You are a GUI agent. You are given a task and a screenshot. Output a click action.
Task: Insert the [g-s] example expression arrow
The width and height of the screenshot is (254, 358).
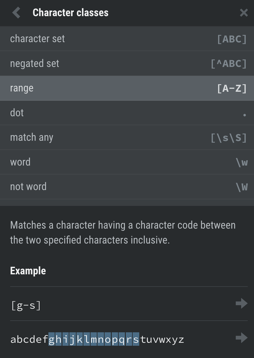click(241, 304)
